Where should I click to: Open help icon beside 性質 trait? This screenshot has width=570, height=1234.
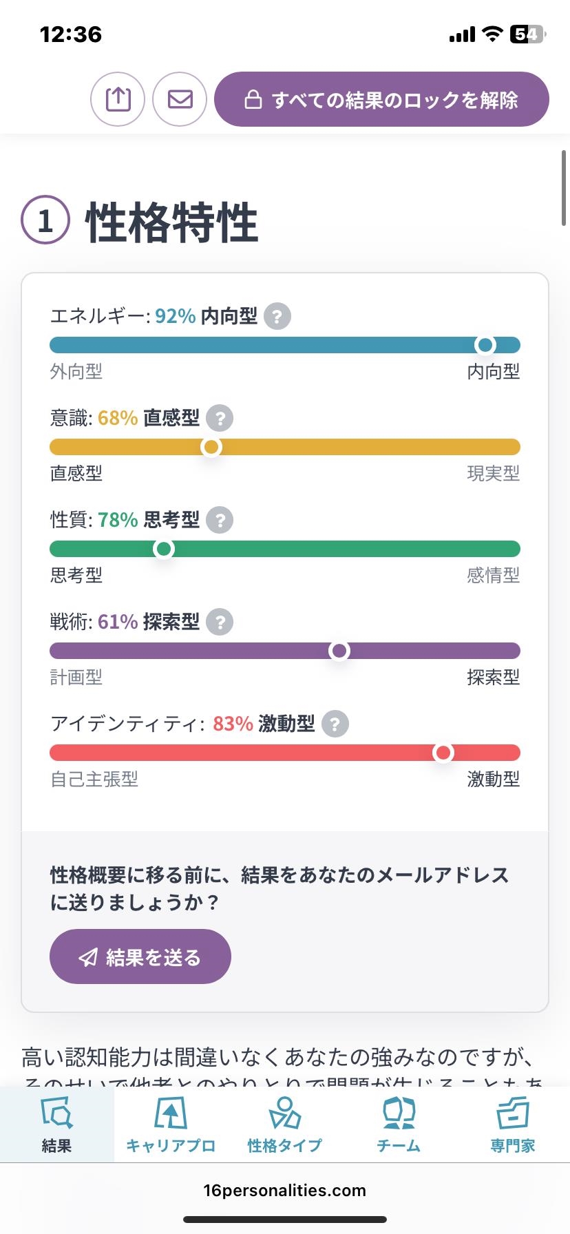coord(220,520)
